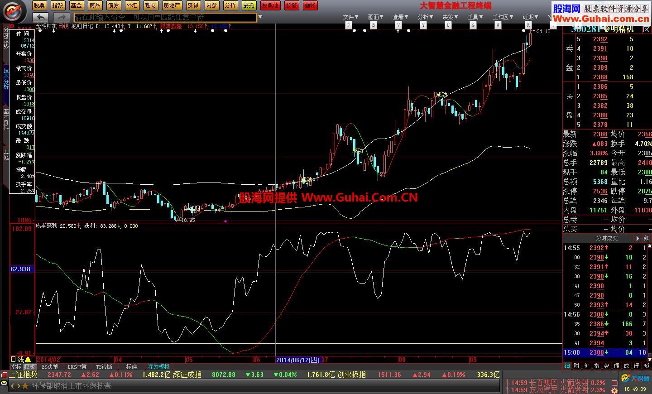Viewport: 652px width, 394px height.
Task: Click the command input field
Action: 165,17
